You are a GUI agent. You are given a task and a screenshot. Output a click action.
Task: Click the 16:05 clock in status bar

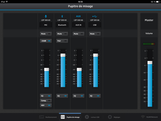pos(80,2)
